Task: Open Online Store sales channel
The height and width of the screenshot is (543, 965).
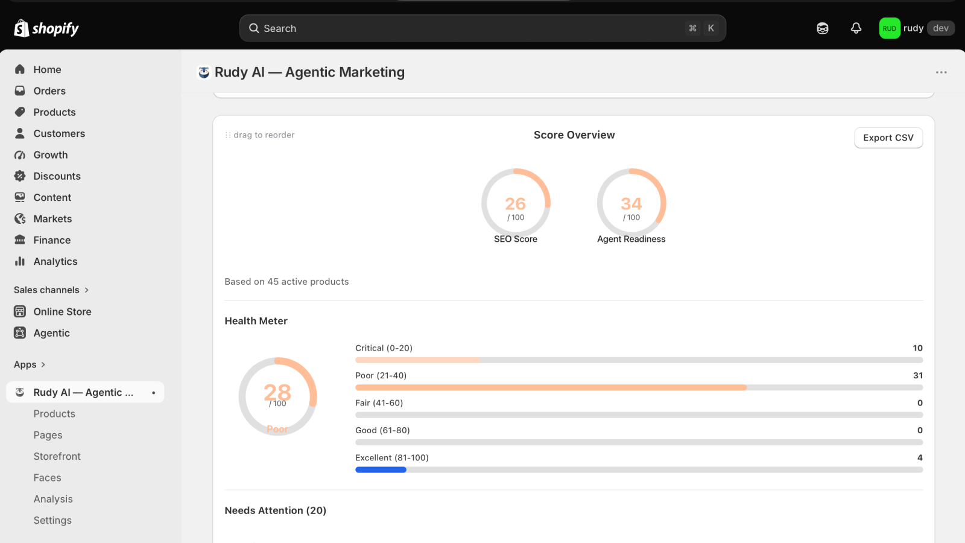Action: click(x=62, y=312)
